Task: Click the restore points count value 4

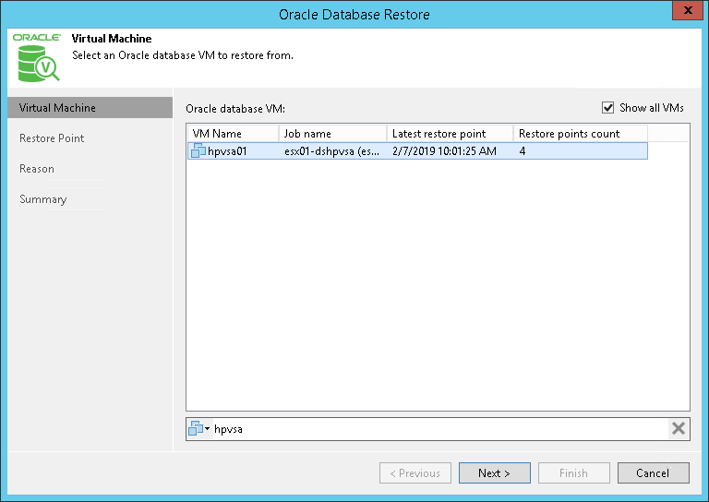Action: coord(523,151)
